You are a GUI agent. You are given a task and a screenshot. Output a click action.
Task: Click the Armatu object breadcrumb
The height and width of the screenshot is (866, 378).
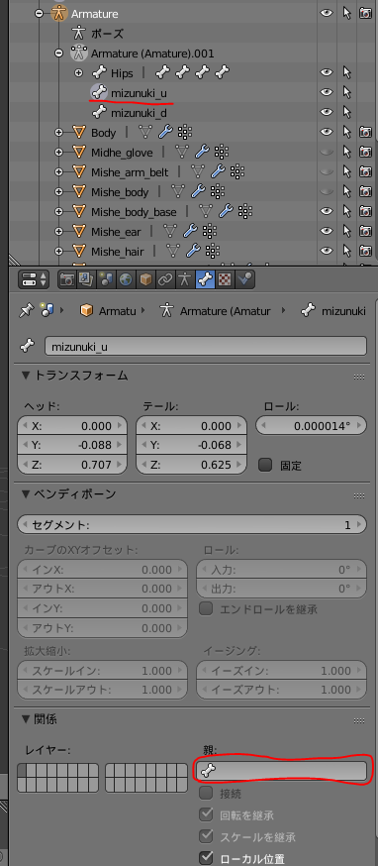click(x=107, y=311)
